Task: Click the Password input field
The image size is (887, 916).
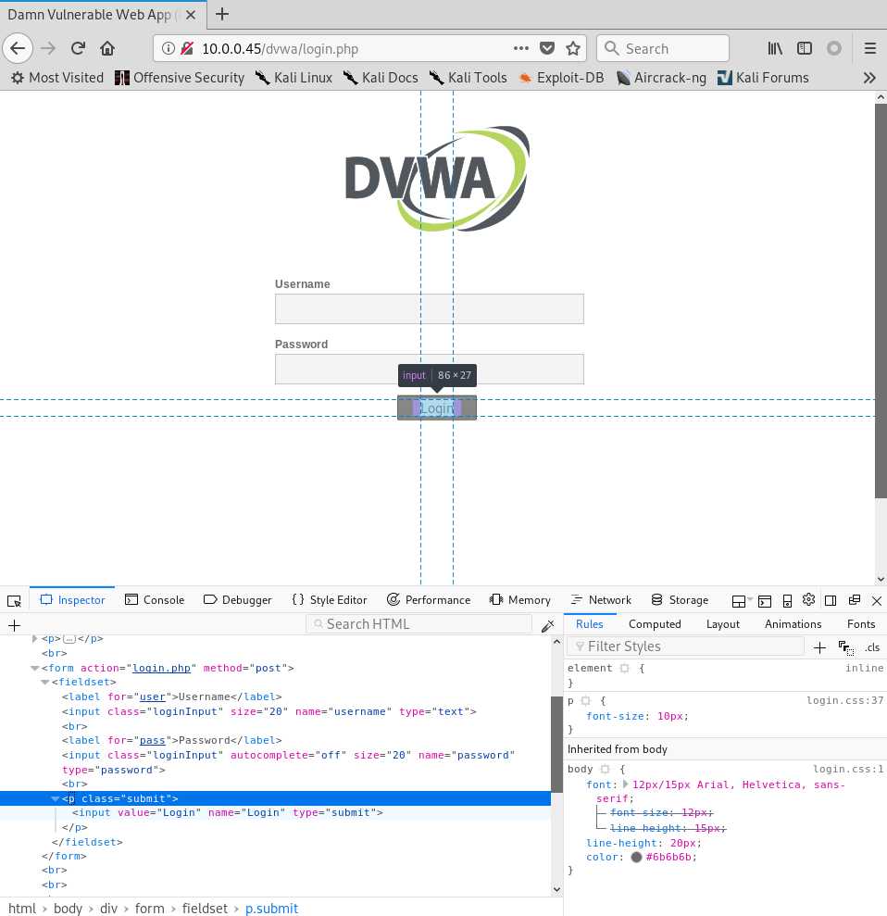Action: (x=430, y=369)
